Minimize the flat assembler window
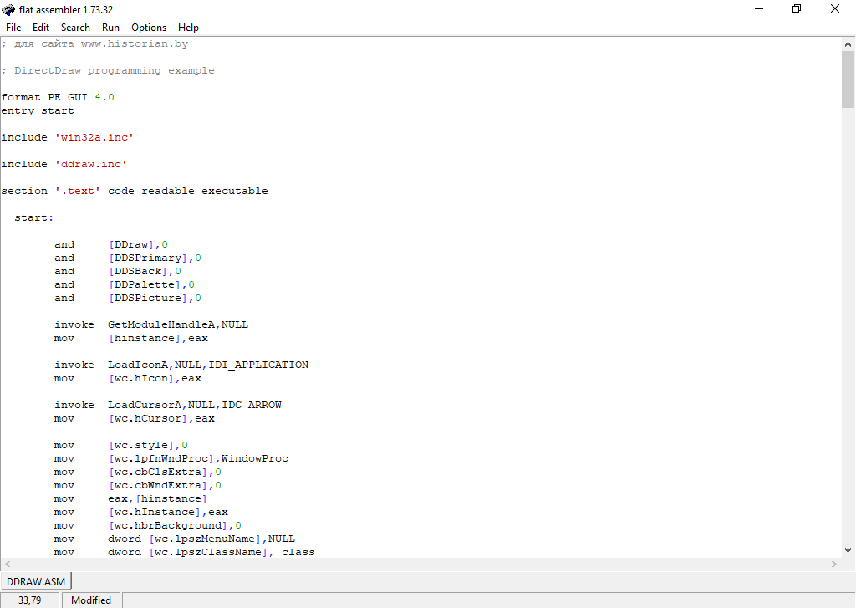 tap(757, 9)
